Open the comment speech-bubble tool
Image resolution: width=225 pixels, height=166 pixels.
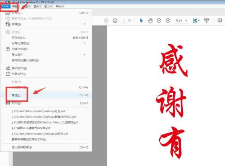pyautogui.click(x=220, y=21)
